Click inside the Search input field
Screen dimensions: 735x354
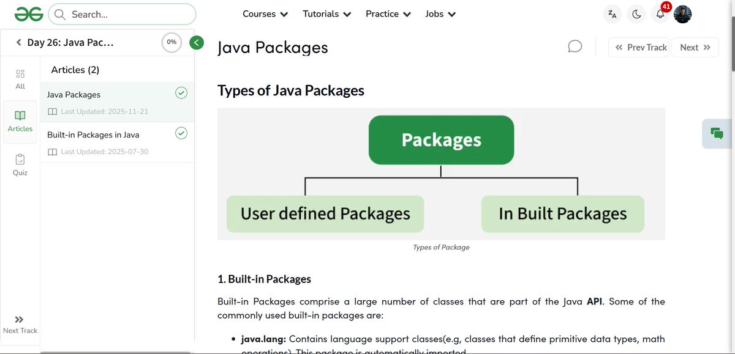[x=123, y=13]
